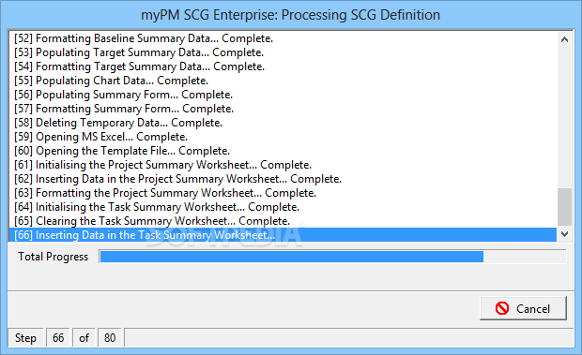
Task: Select log entry 65 Clearing Task Summary Worksheet
Action: point(283,221)
